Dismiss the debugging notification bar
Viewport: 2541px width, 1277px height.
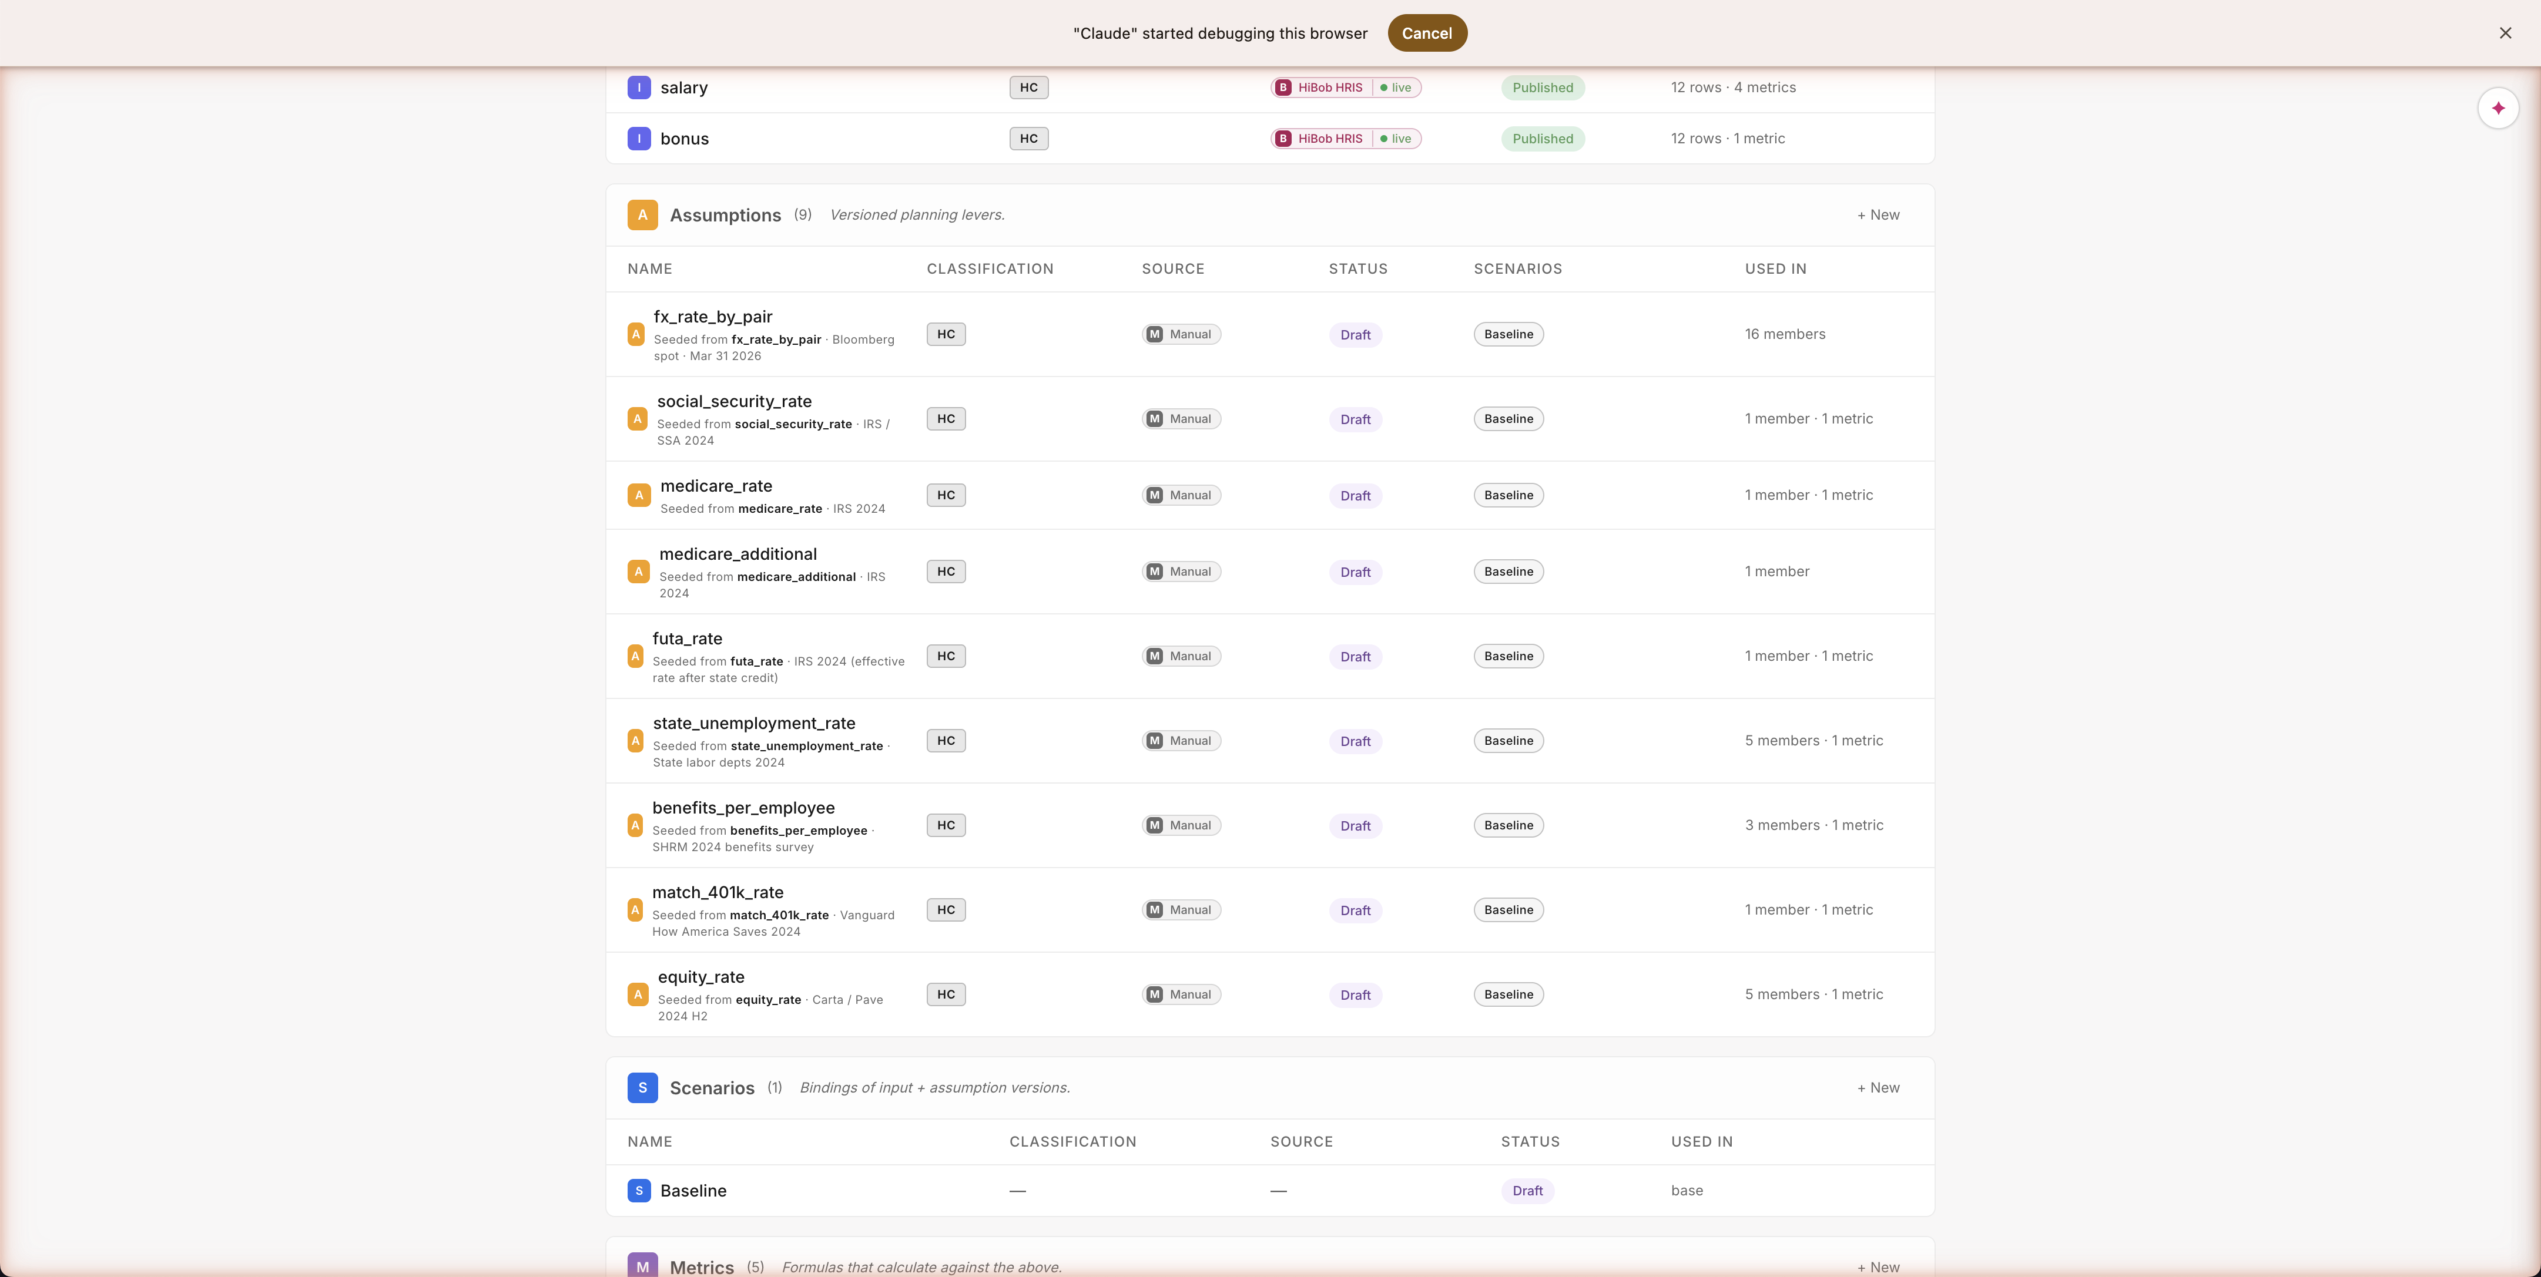coord(2506,33)
